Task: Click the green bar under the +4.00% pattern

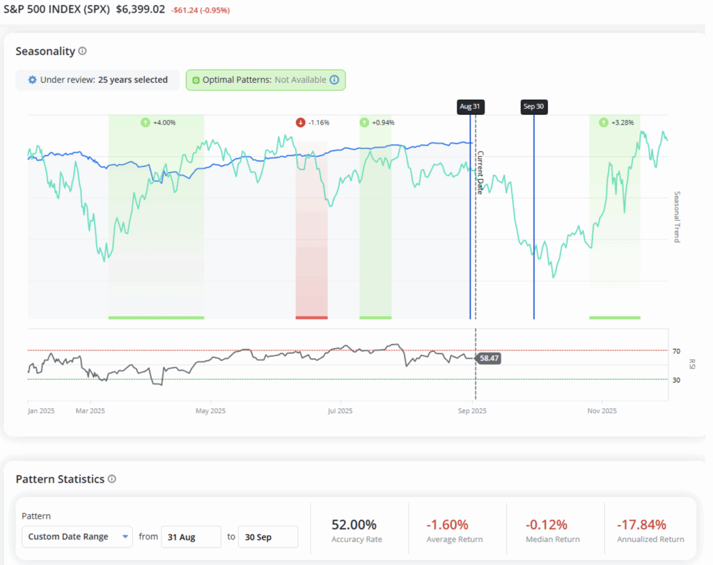Action: pos(156,318)
